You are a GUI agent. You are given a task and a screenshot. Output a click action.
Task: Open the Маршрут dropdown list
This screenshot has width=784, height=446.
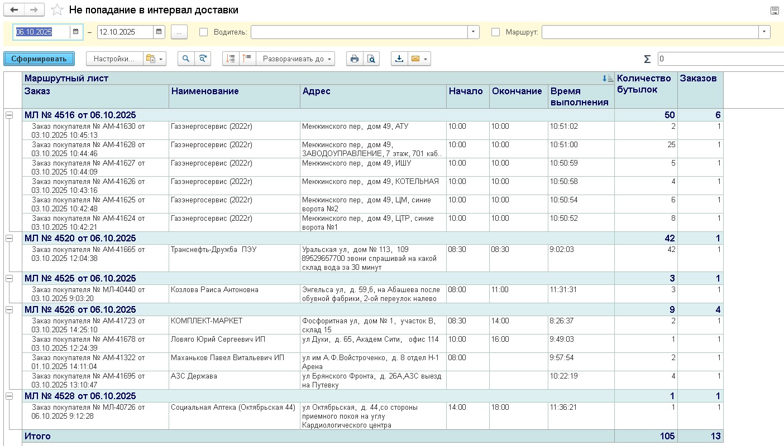tap(764, 32)
